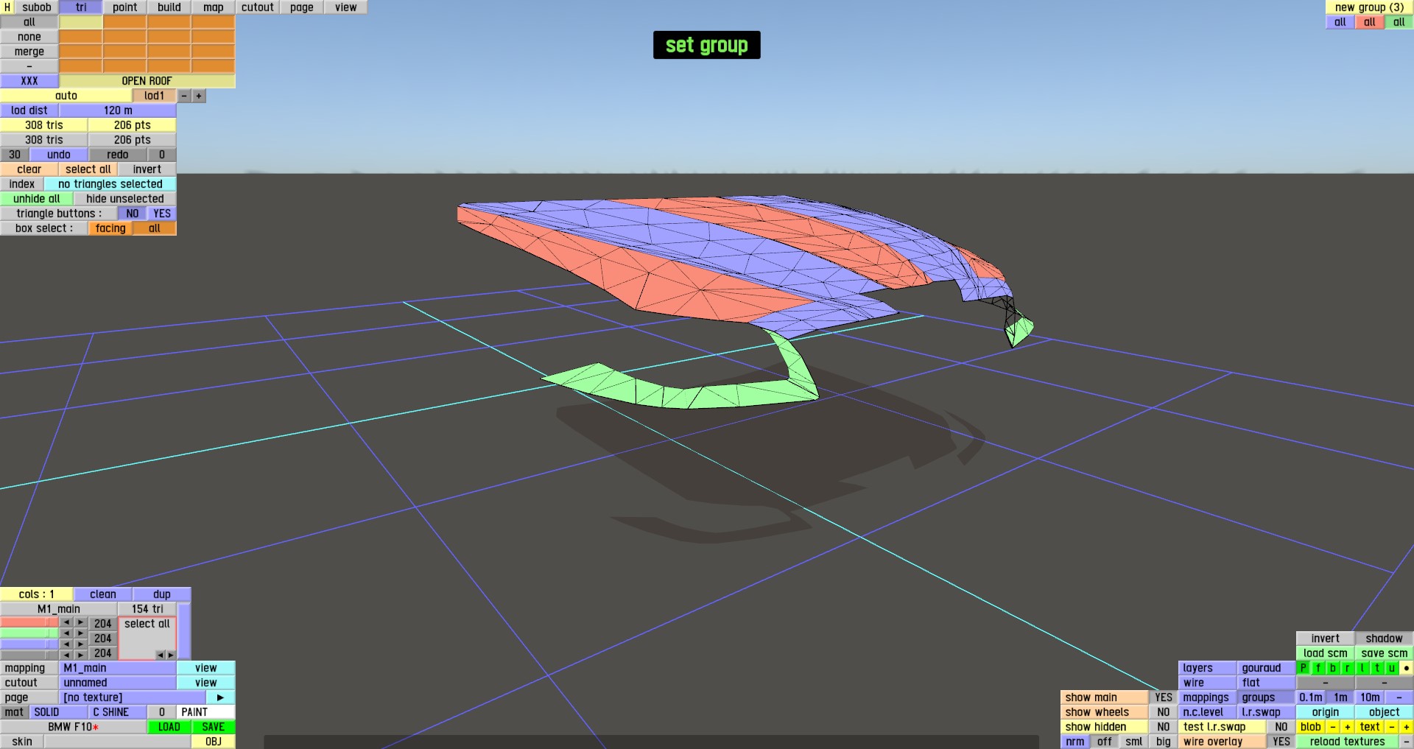Click the reload textures button
Viewport: 1414px width, 749px height.
point(1348,742)
